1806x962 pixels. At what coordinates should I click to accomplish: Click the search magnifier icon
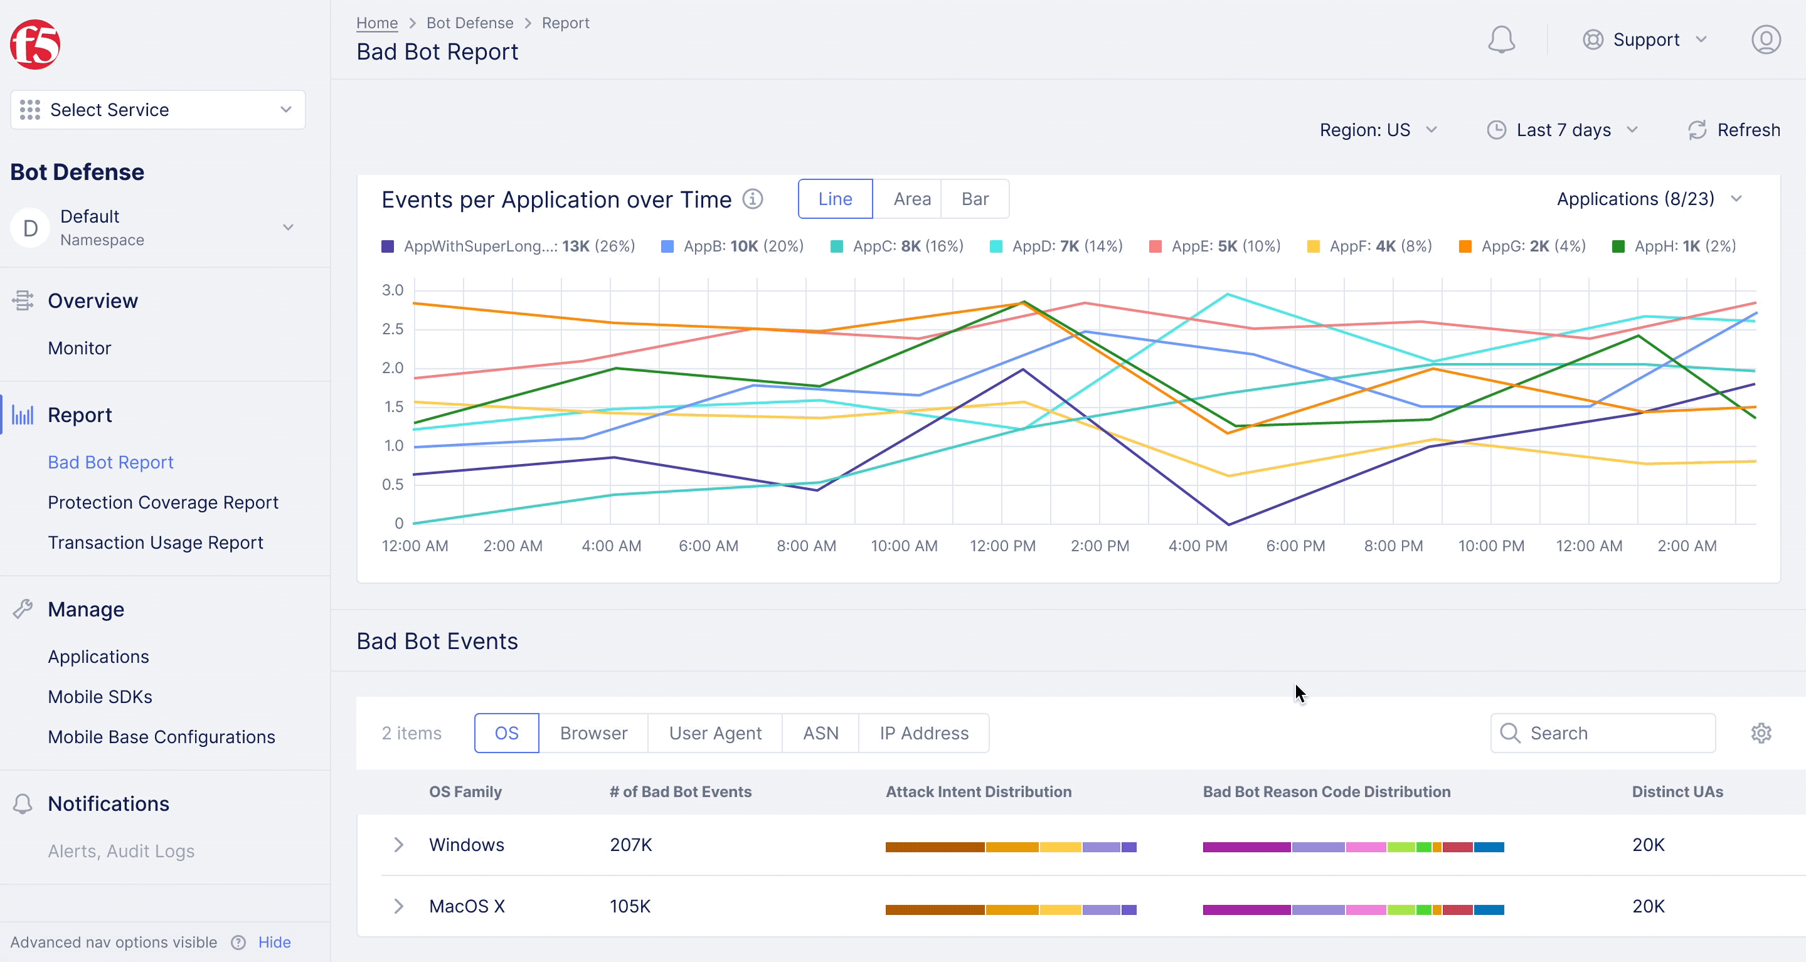coord(1509,734)
